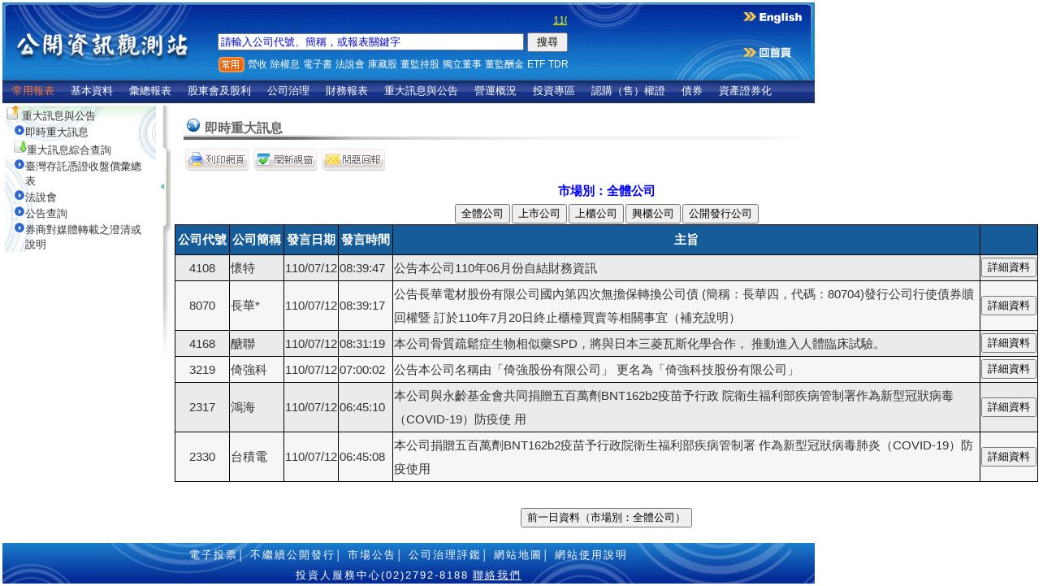Screen dimensions: 1043x586
Task: Click the 問題回報 envelope icon button
Action: pos(353,160)
